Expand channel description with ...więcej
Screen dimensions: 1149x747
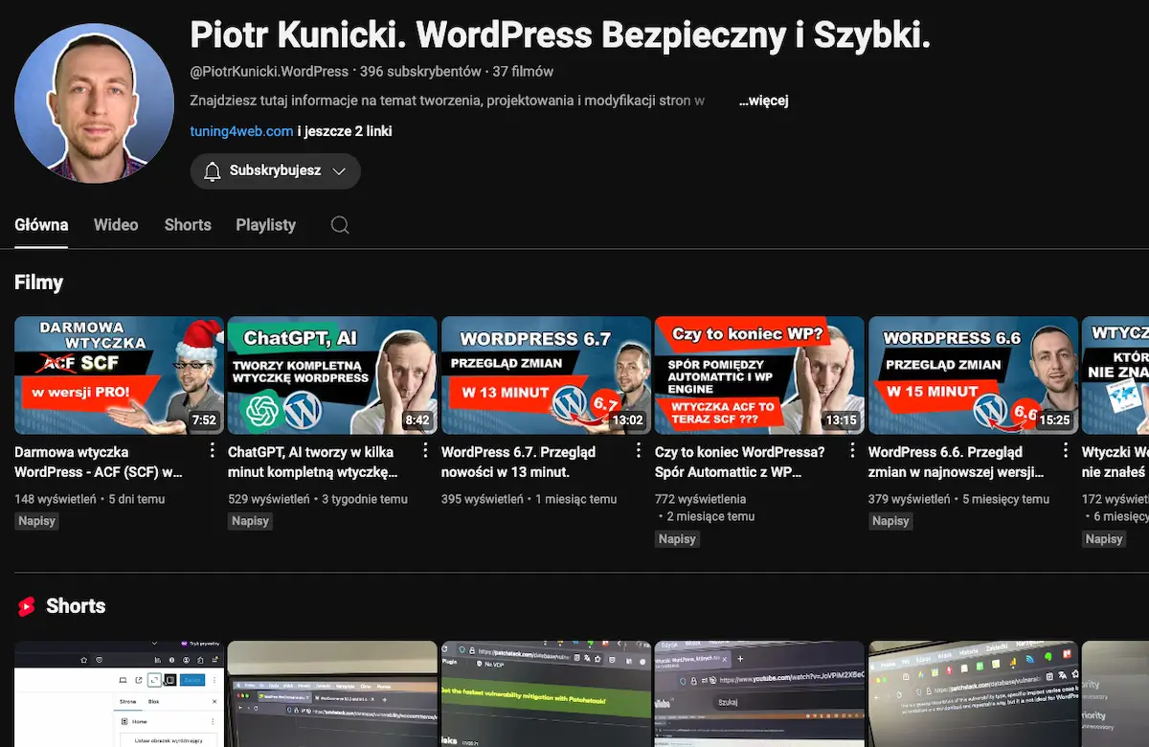click(x=763, y=101)
